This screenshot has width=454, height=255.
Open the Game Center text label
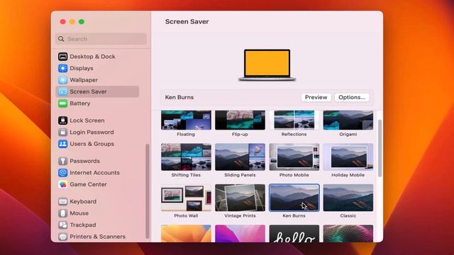click(x=88, y=184)
